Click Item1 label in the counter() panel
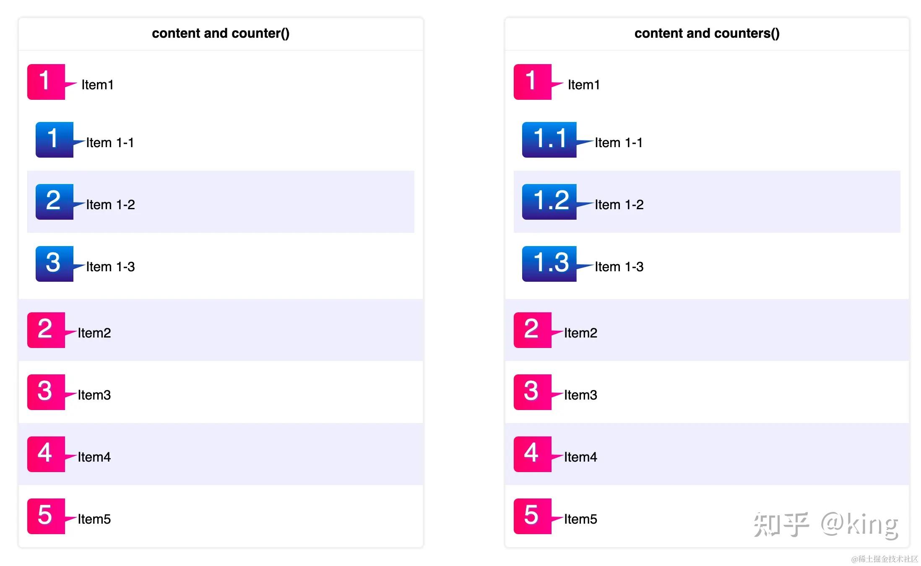The width and height of the screenshot is (921, 566). 97,85
